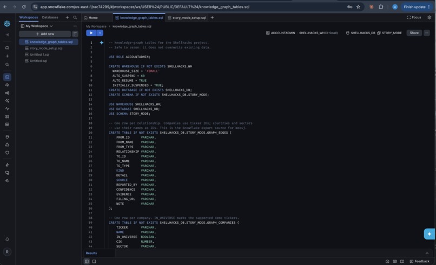
Task: Open the Monitoring pulse icon in sidebar
Action: coord(7,109)
